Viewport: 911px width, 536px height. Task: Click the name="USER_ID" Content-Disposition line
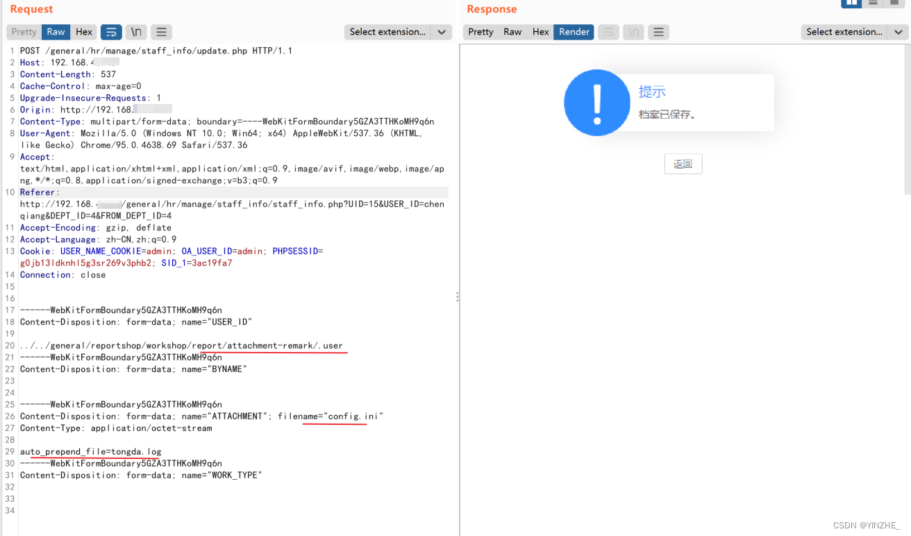click(136, 322)
